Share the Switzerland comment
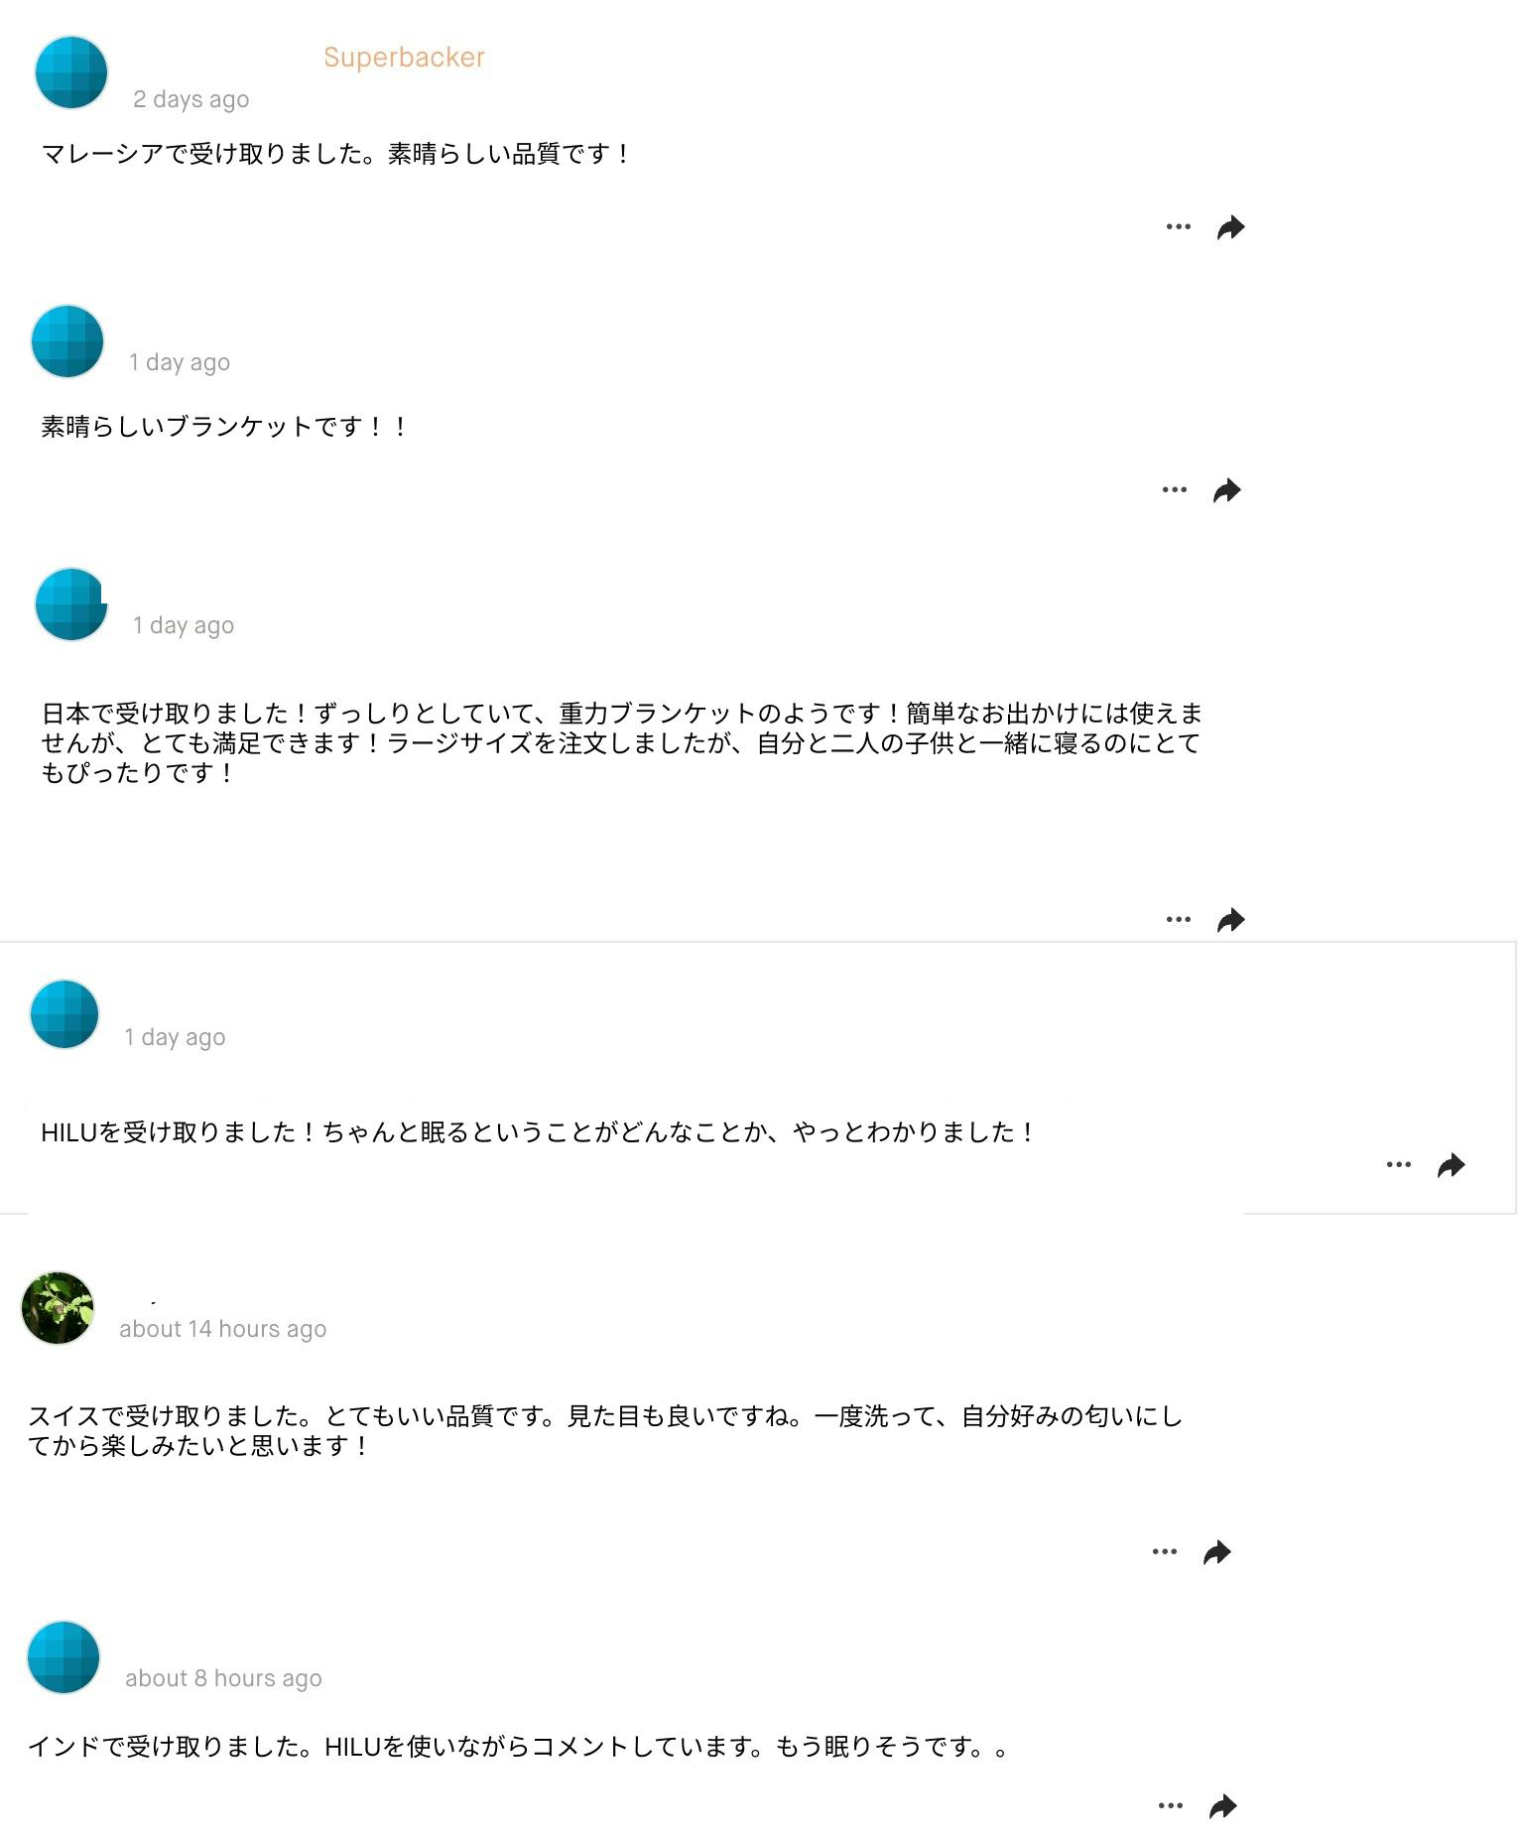The height and width of the screenshot is (1844, 1518). click(1216, 1552)
